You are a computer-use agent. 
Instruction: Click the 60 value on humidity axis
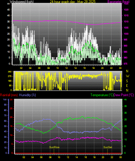[5, 121]
